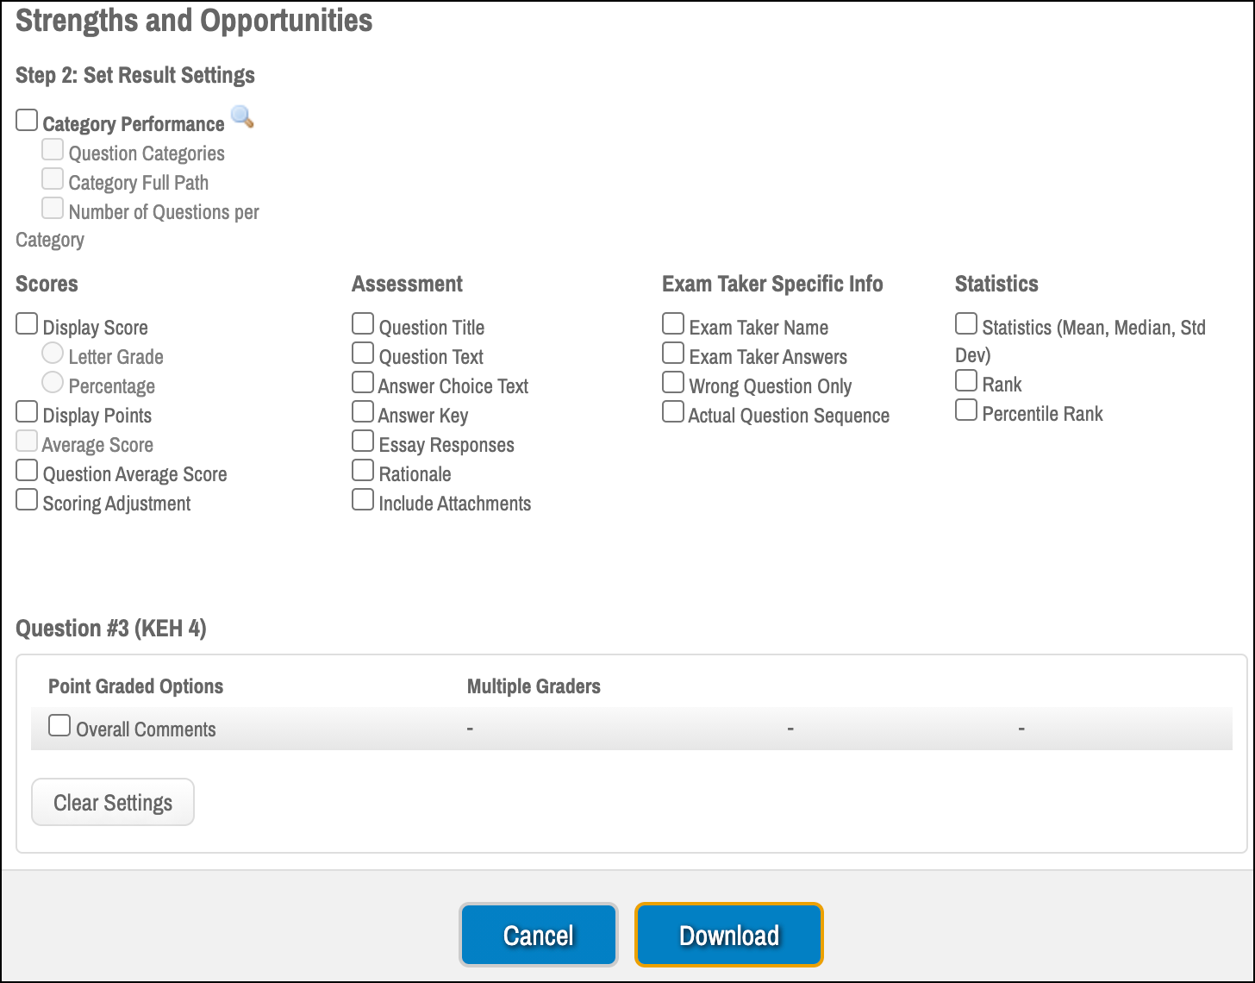This screenshot has width=1255, height=983.
Task: Toggle the Overall Comments checkbox
Action: 59,726
